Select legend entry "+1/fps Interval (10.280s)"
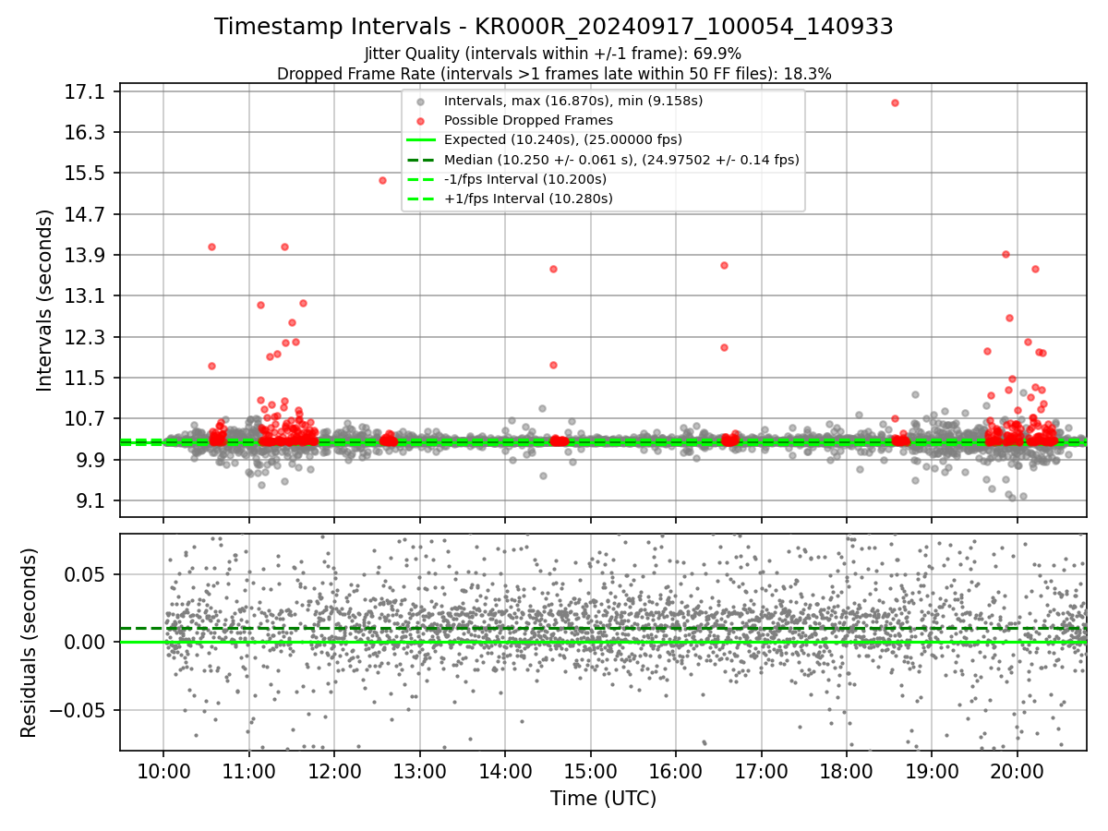The width and height of the screenshot is (1108, 831). point(529,199)
